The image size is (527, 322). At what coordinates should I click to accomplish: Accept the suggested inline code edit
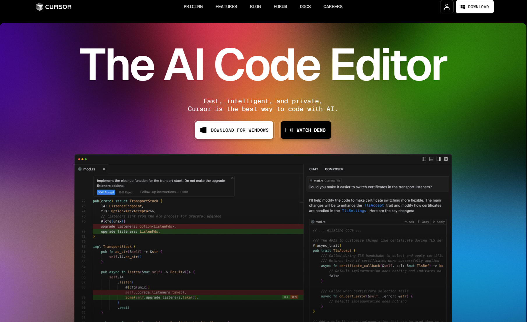[106, 192]
